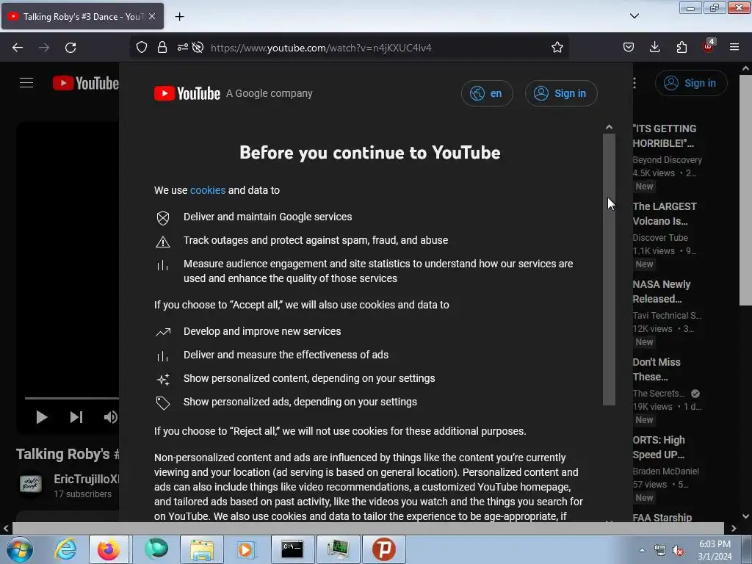Click the consent dialog scroll-up arrow
752x564 pixels.
pos(609,127)
